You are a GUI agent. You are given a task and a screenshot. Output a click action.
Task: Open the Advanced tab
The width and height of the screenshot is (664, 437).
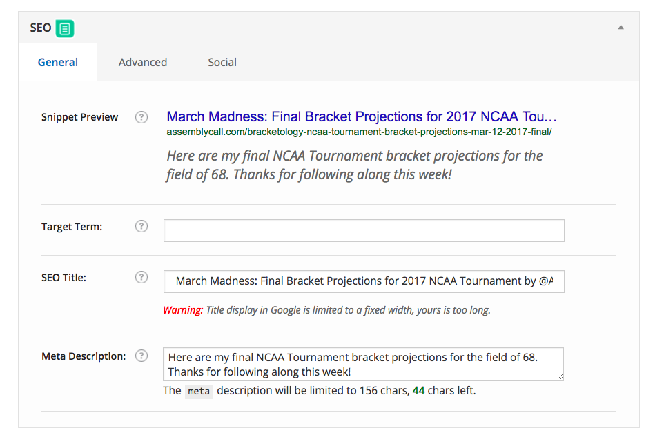coord(143,62)
